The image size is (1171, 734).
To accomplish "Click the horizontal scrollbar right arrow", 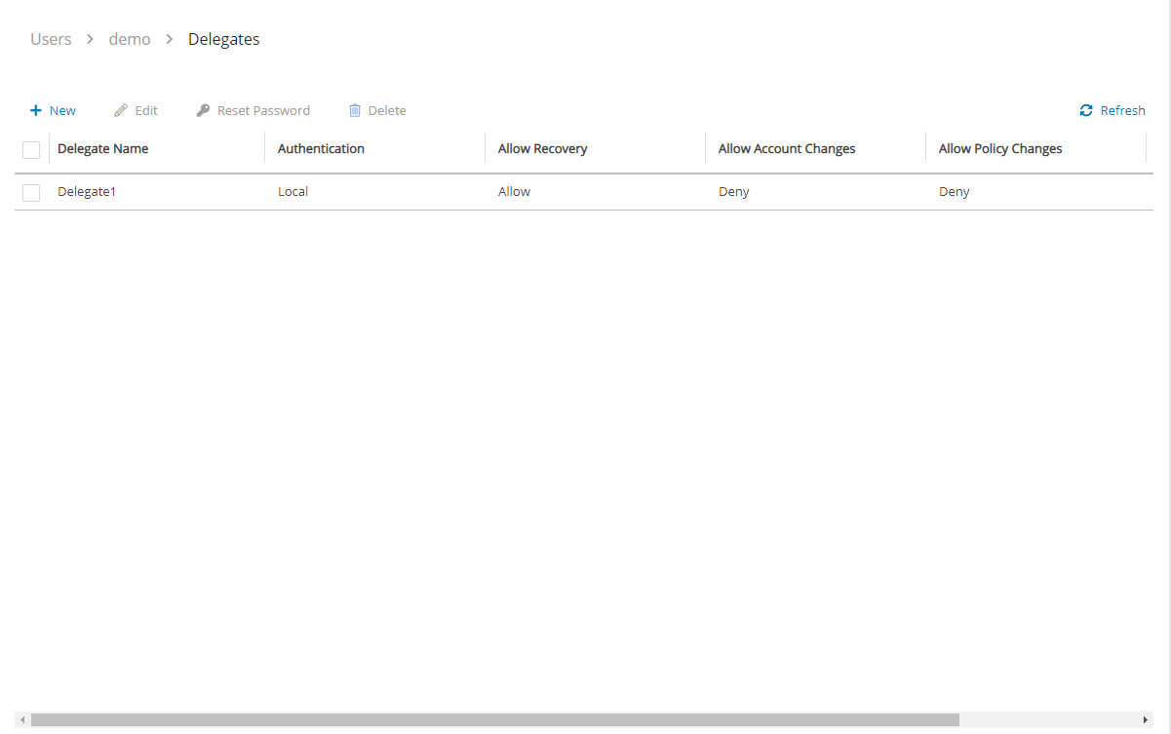I will point(1147,719).
